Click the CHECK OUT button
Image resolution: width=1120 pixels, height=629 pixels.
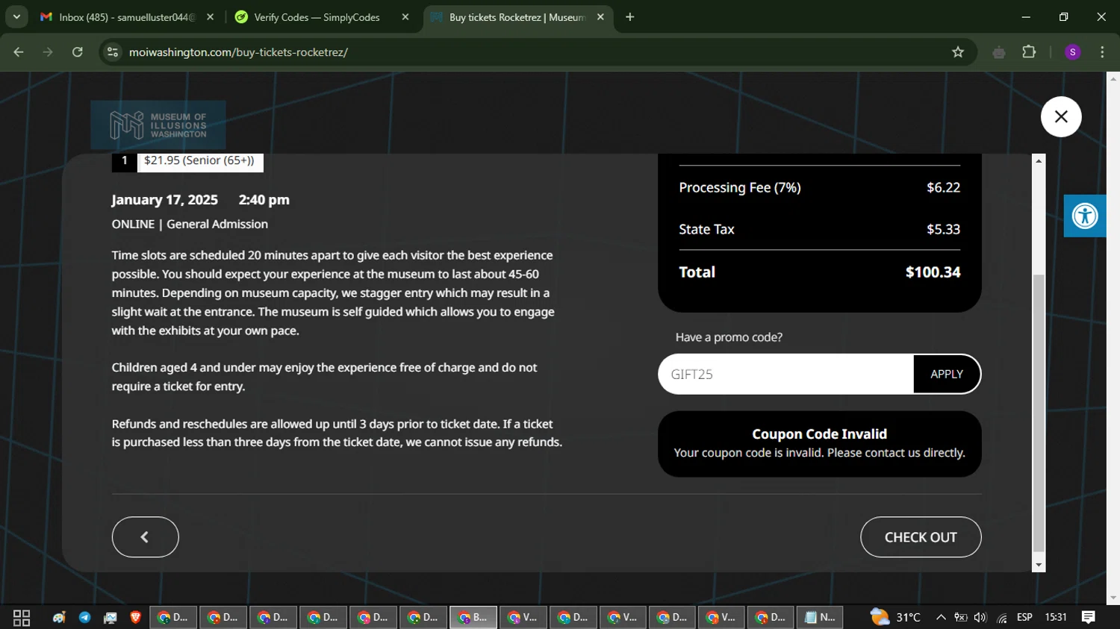pos(920,536)
